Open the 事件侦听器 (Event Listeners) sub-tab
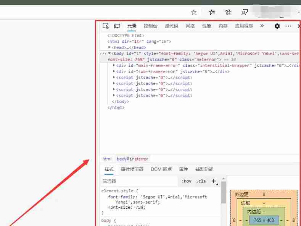Image resolution: width=301 pixels, height=226 pixels. pos(132,169)
